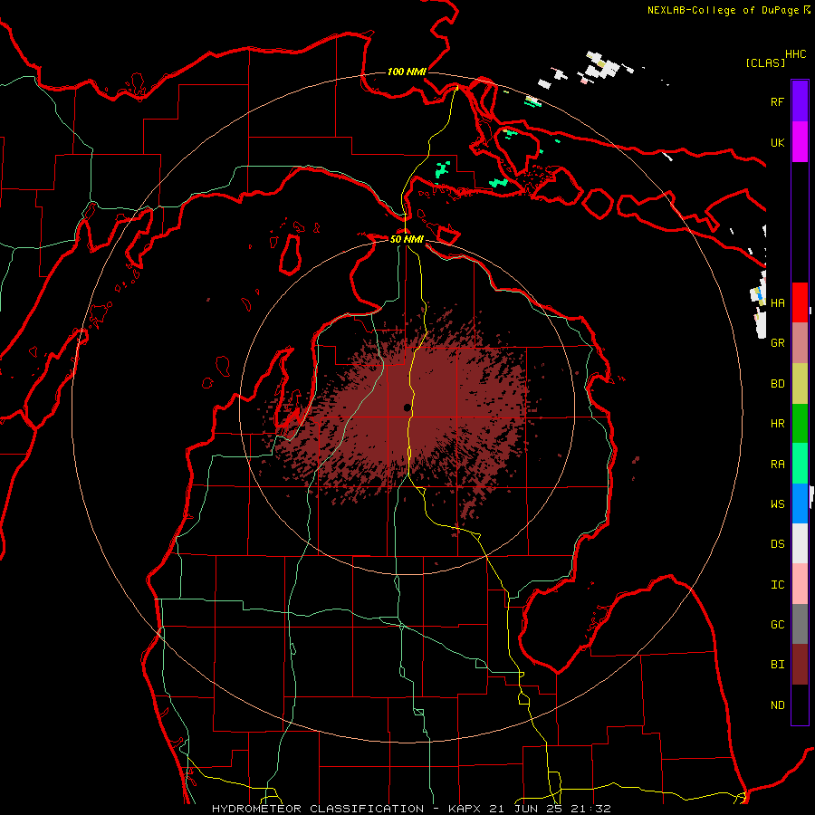Click the RF purple legend swatch

800,101
